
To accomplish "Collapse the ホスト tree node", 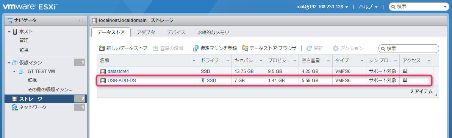I will pos(9,32).
